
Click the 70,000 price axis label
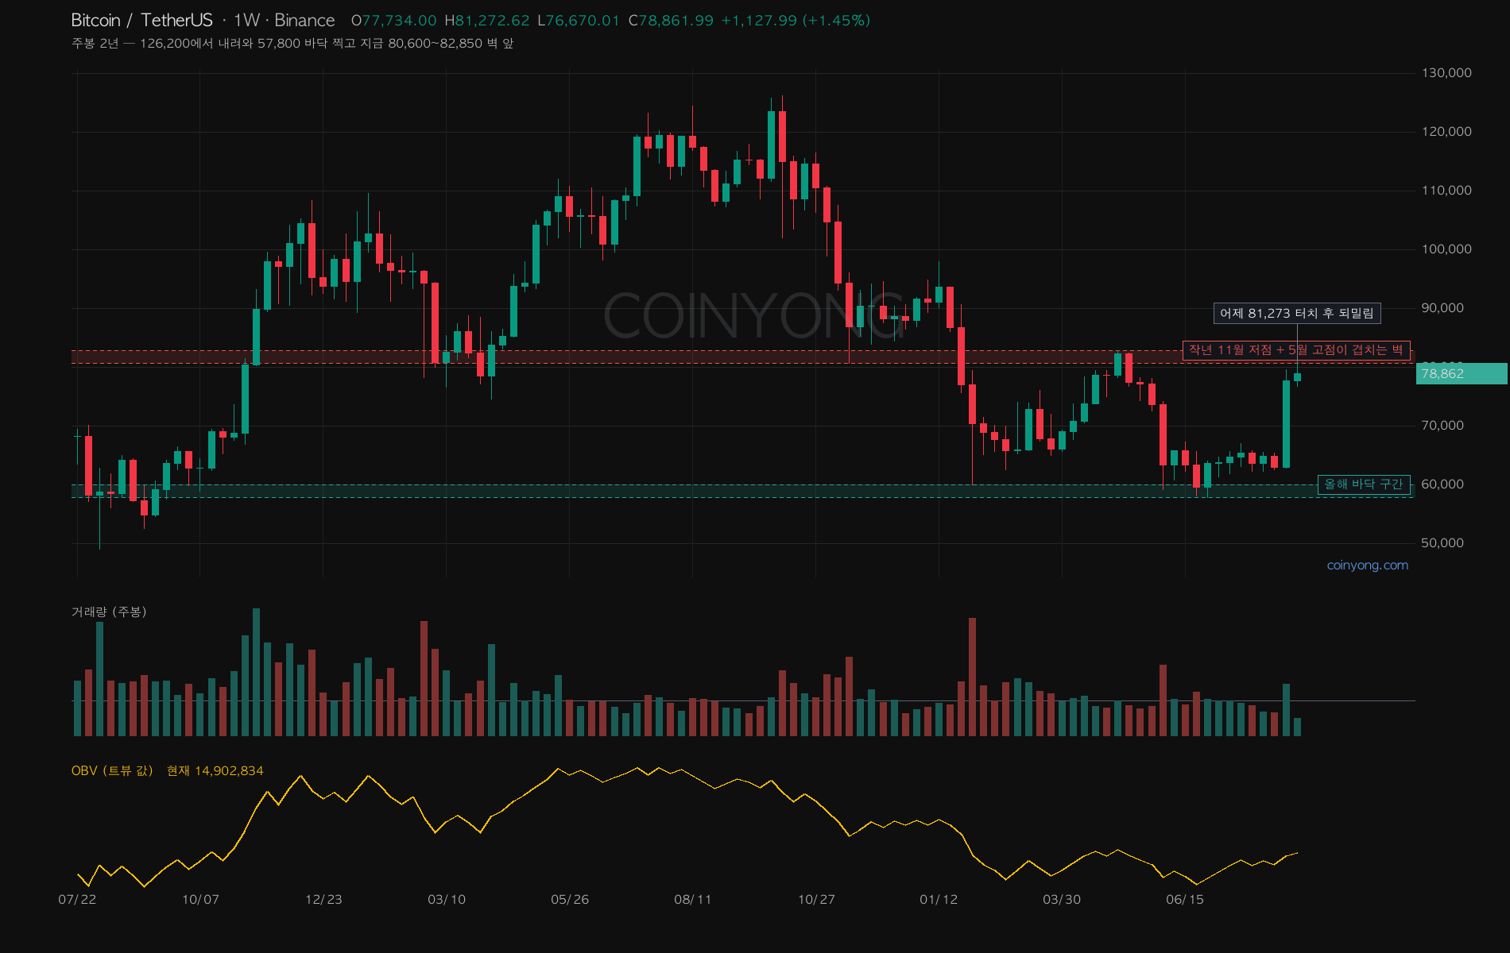[1442, 425]
